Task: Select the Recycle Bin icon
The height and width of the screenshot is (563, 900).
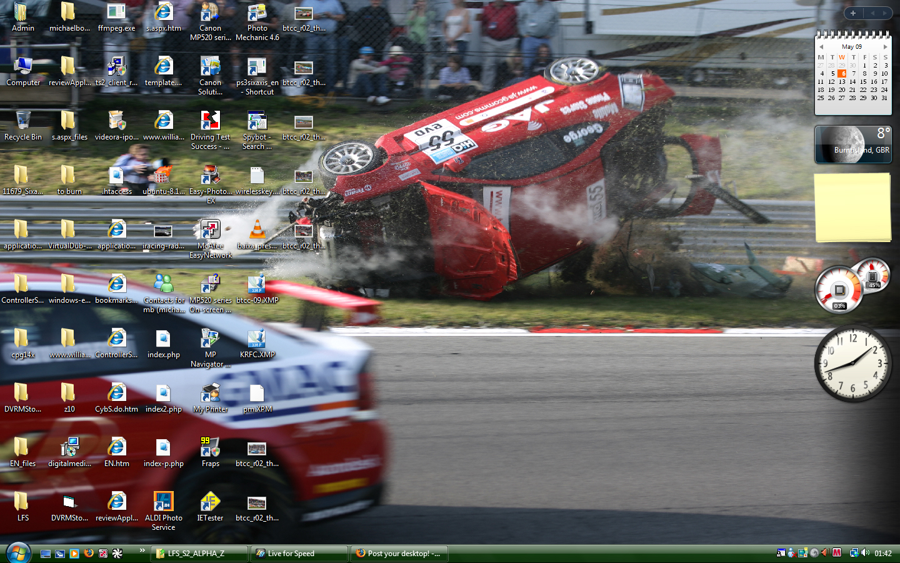Action: 22,126
